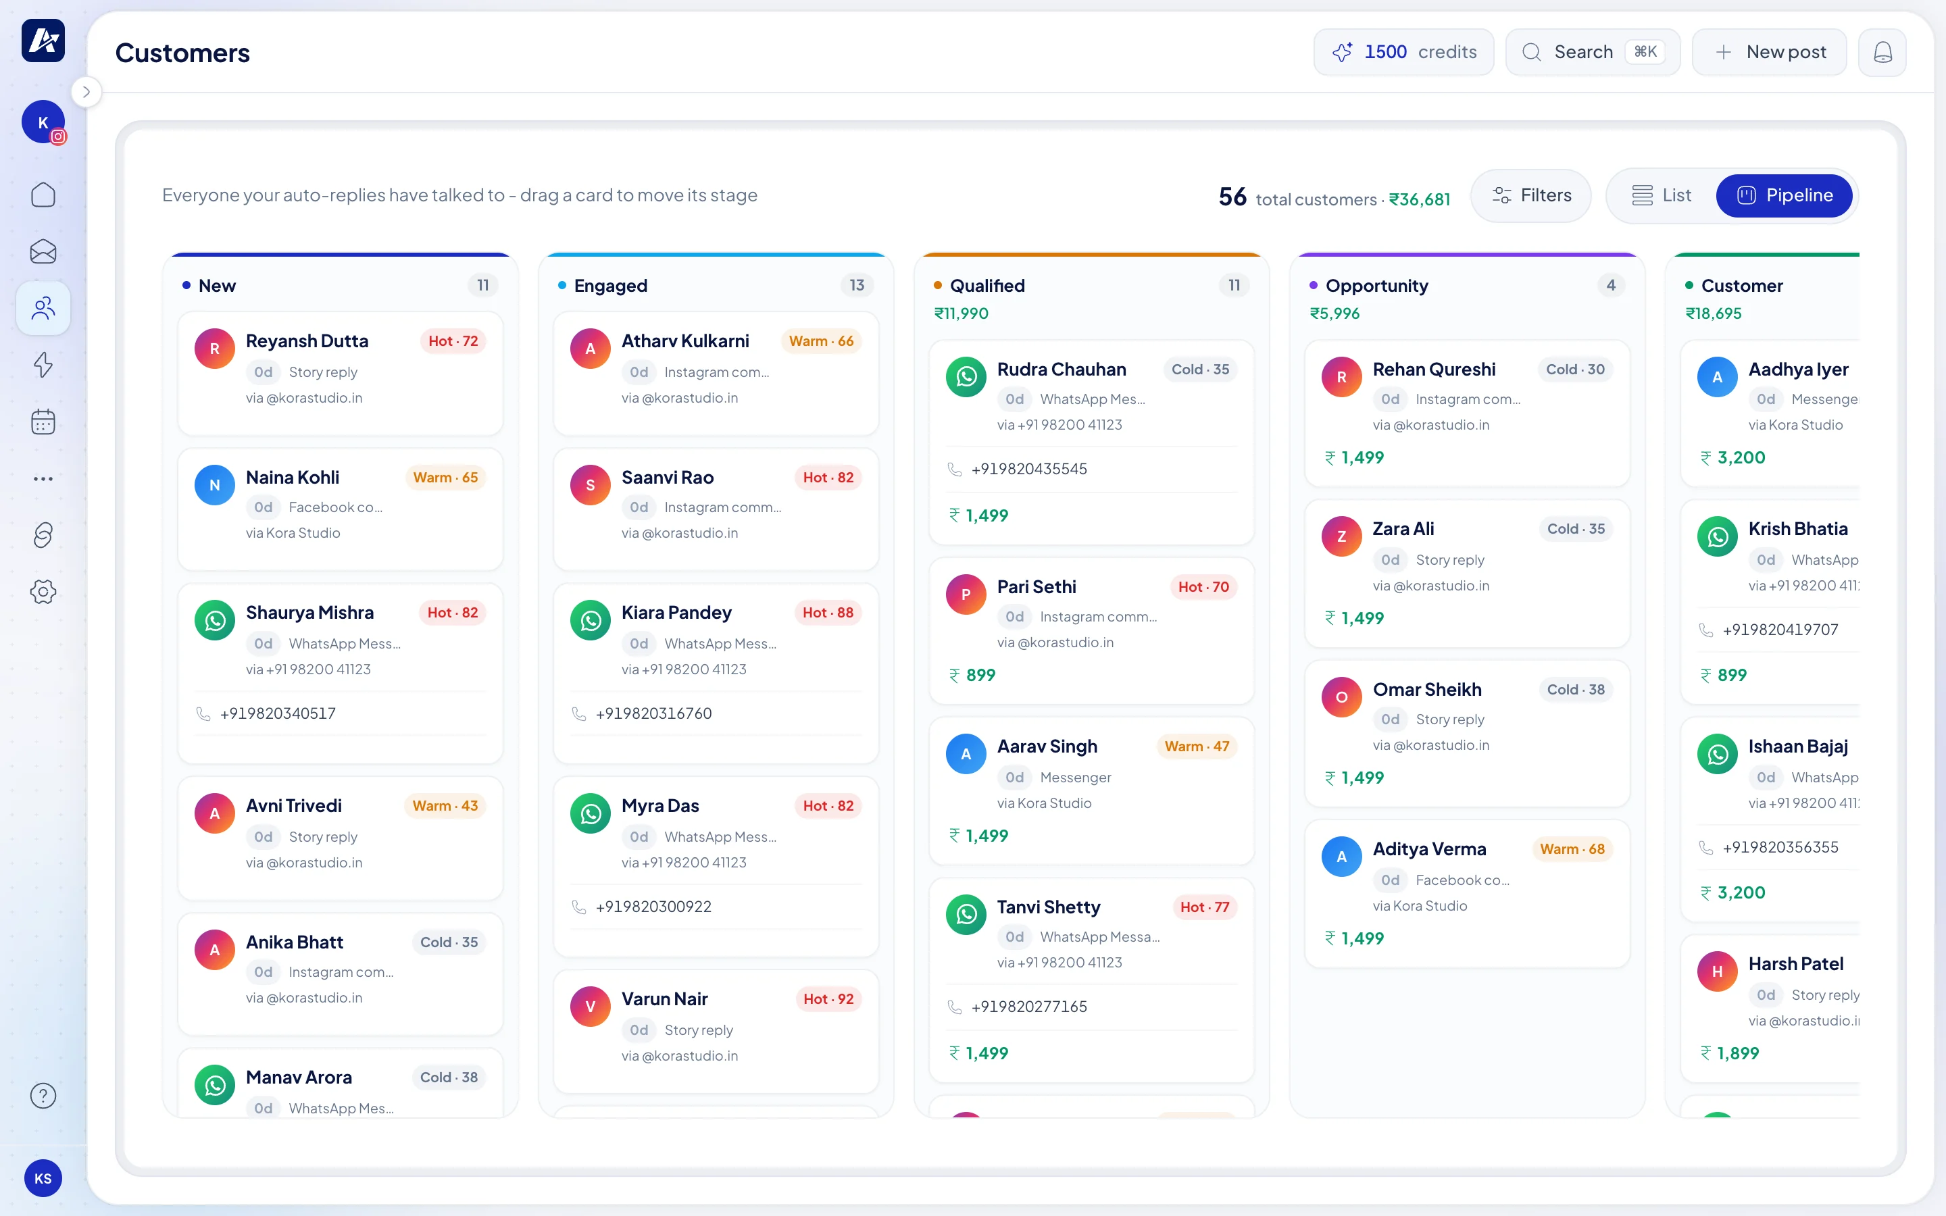
Task: Click the 1500 credits button
Action: pos(1403,52)
